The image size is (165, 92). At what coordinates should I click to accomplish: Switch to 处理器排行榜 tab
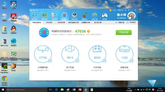point(86,22)
